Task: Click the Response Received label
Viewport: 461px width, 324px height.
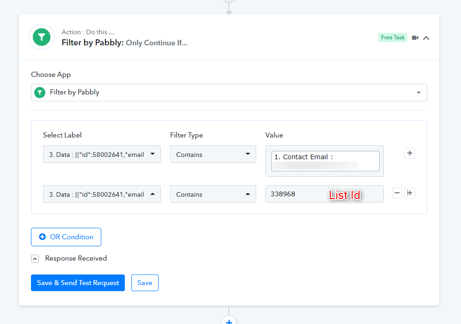Action: click(76, 258)
